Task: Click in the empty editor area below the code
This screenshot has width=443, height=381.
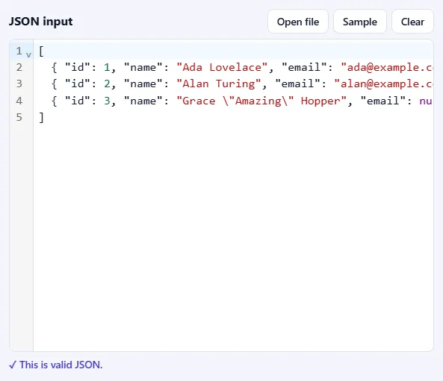Action: tap(233, 237)
